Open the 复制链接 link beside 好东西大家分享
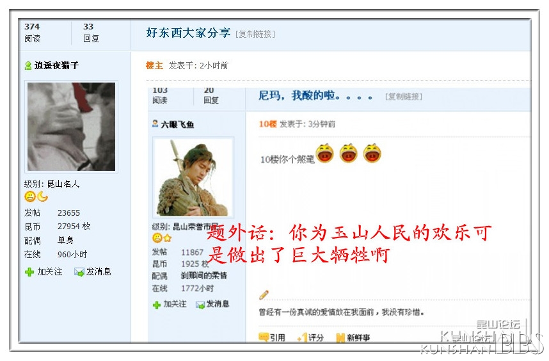This screenshot has width=549, height=361. 255,34
